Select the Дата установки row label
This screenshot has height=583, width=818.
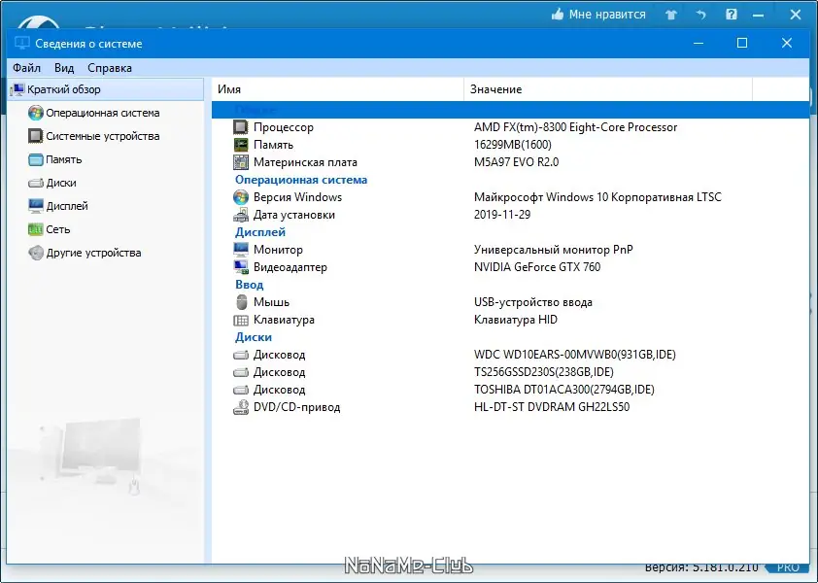click(294, 215)
